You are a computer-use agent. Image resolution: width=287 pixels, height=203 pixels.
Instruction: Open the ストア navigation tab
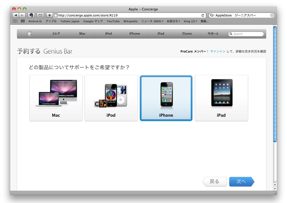pos(56,33)
